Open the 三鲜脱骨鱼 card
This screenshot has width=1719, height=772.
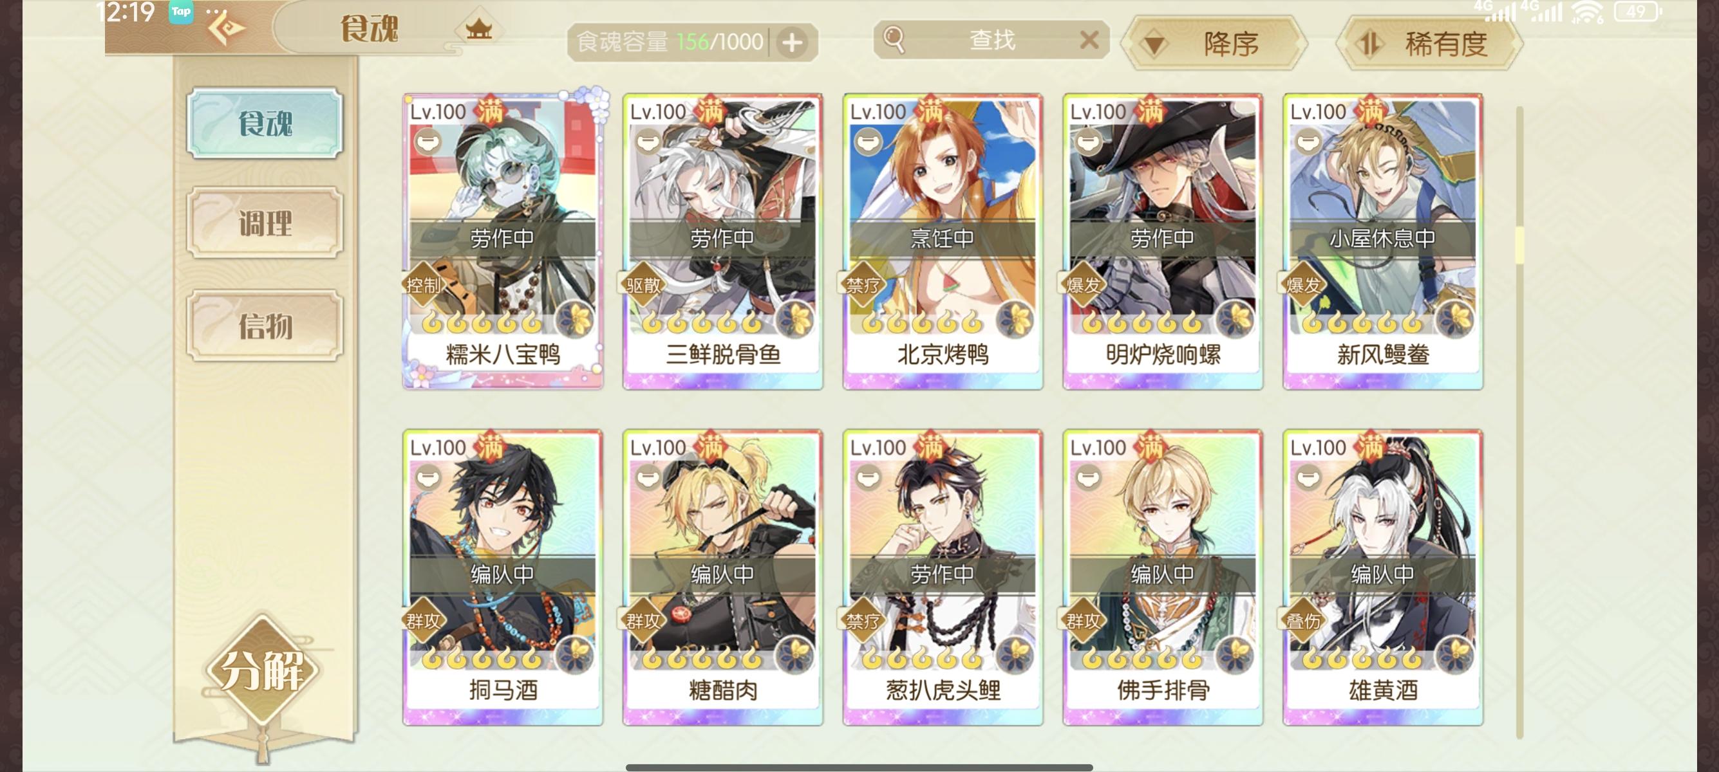point(723,241)
